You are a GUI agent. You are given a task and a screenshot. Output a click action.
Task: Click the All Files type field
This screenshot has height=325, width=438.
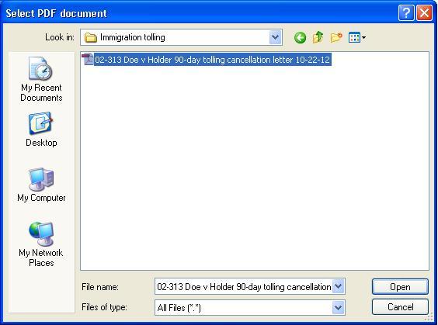[x=244, y=308]
